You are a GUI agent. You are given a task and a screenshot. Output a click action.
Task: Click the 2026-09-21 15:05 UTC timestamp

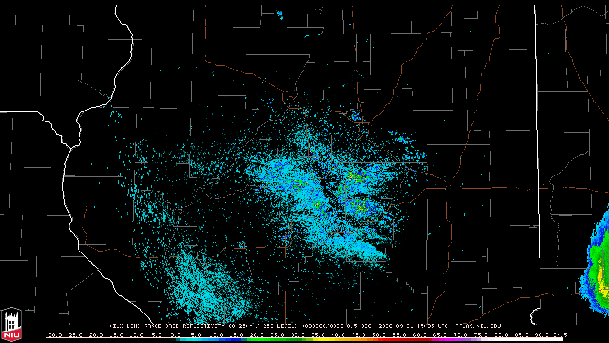tap(413, 326)
